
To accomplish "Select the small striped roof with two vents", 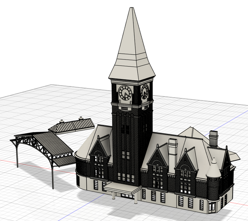I will pyautogui.click(x=72, y=125).
